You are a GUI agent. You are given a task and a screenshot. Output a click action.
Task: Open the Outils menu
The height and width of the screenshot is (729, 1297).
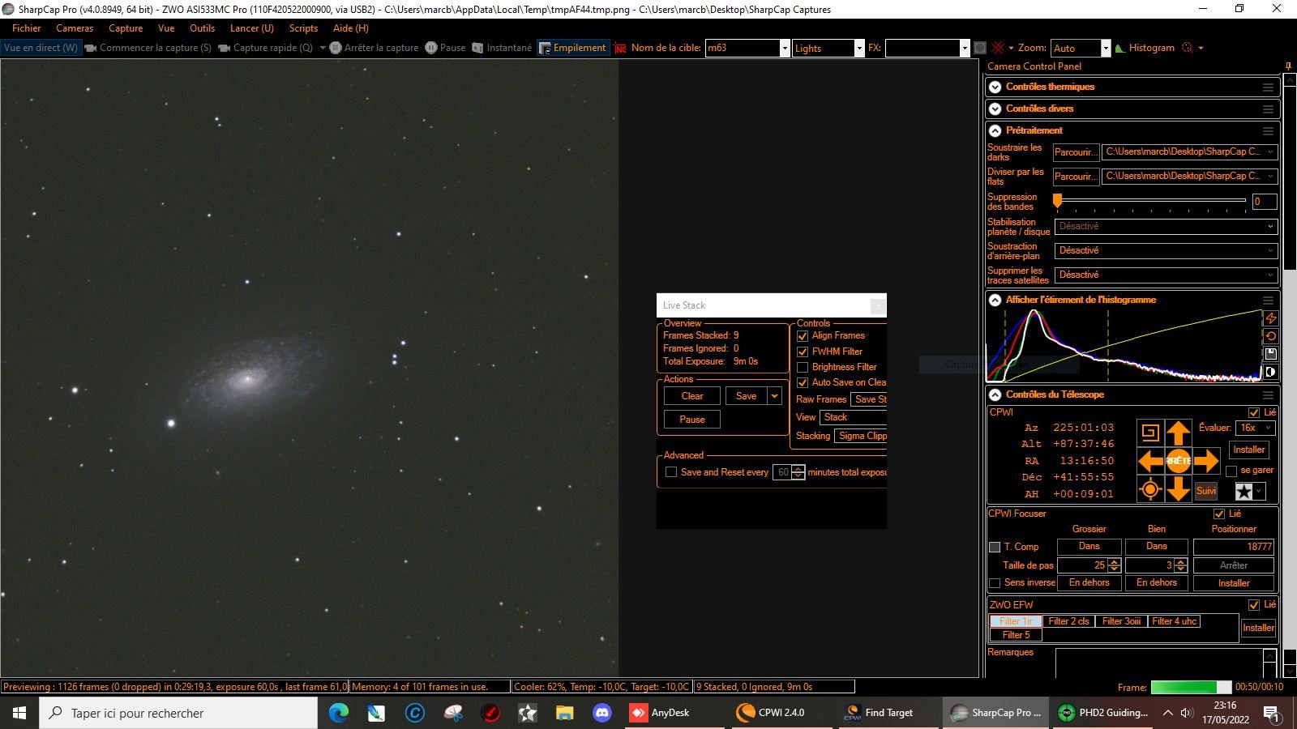point(203,28)
